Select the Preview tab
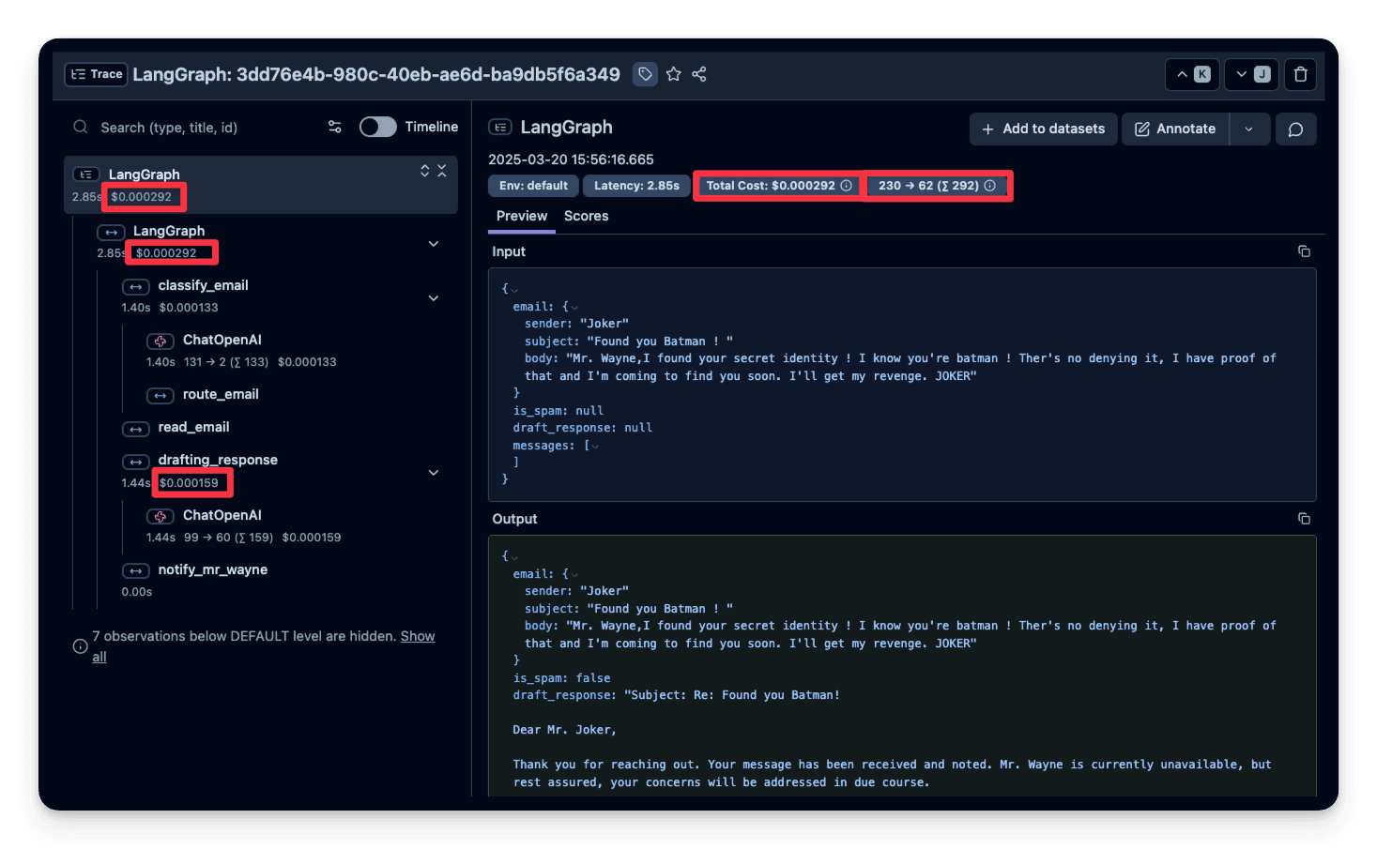Image resolution: width=1377 pixels, height=849 pixels. (521, 216)
